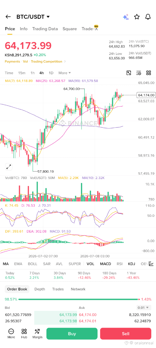Screen dimensions: 156x348
Task: Open price alerts bell icon
Action: [148, 17]
